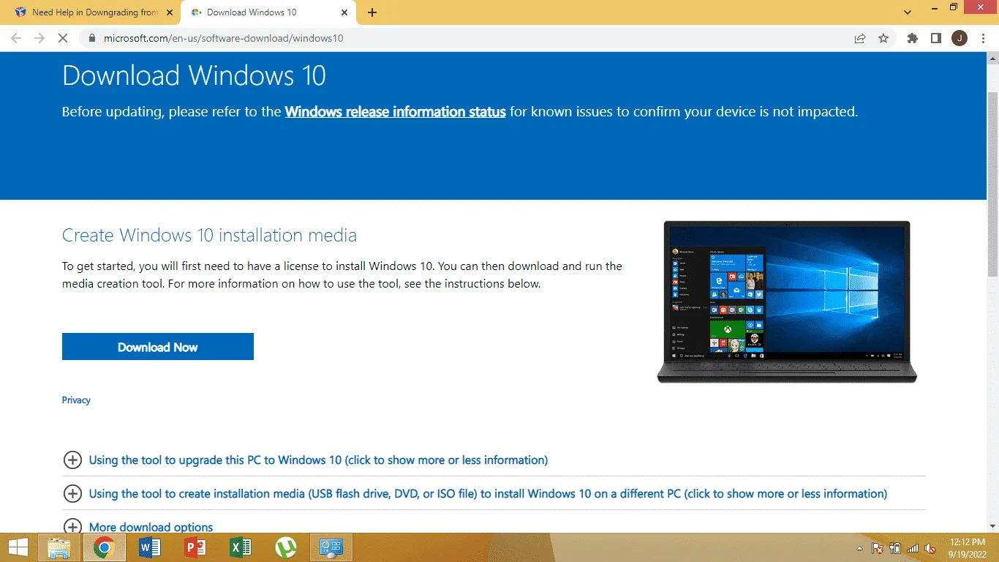Open the Privacy link
This screenshot has width=999, height=562.
coord(76,400)
